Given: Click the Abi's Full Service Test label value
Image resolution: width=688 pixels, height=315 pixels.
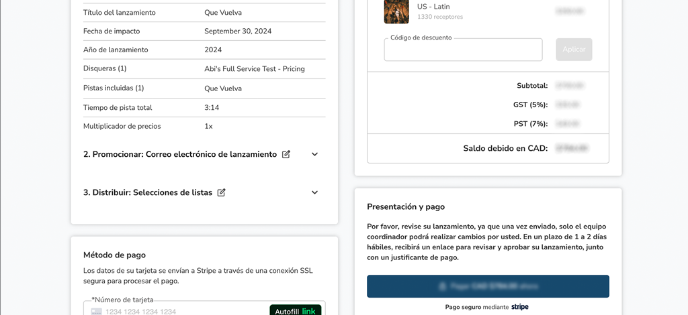Looking at the screenshot, I should tap(254, 68).
